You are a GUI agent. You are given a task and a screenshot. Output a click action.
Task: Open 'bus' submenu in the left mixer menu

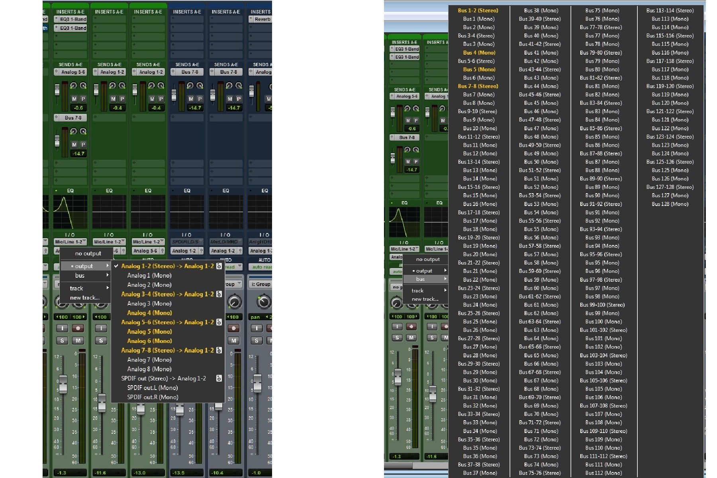point(86,275)
